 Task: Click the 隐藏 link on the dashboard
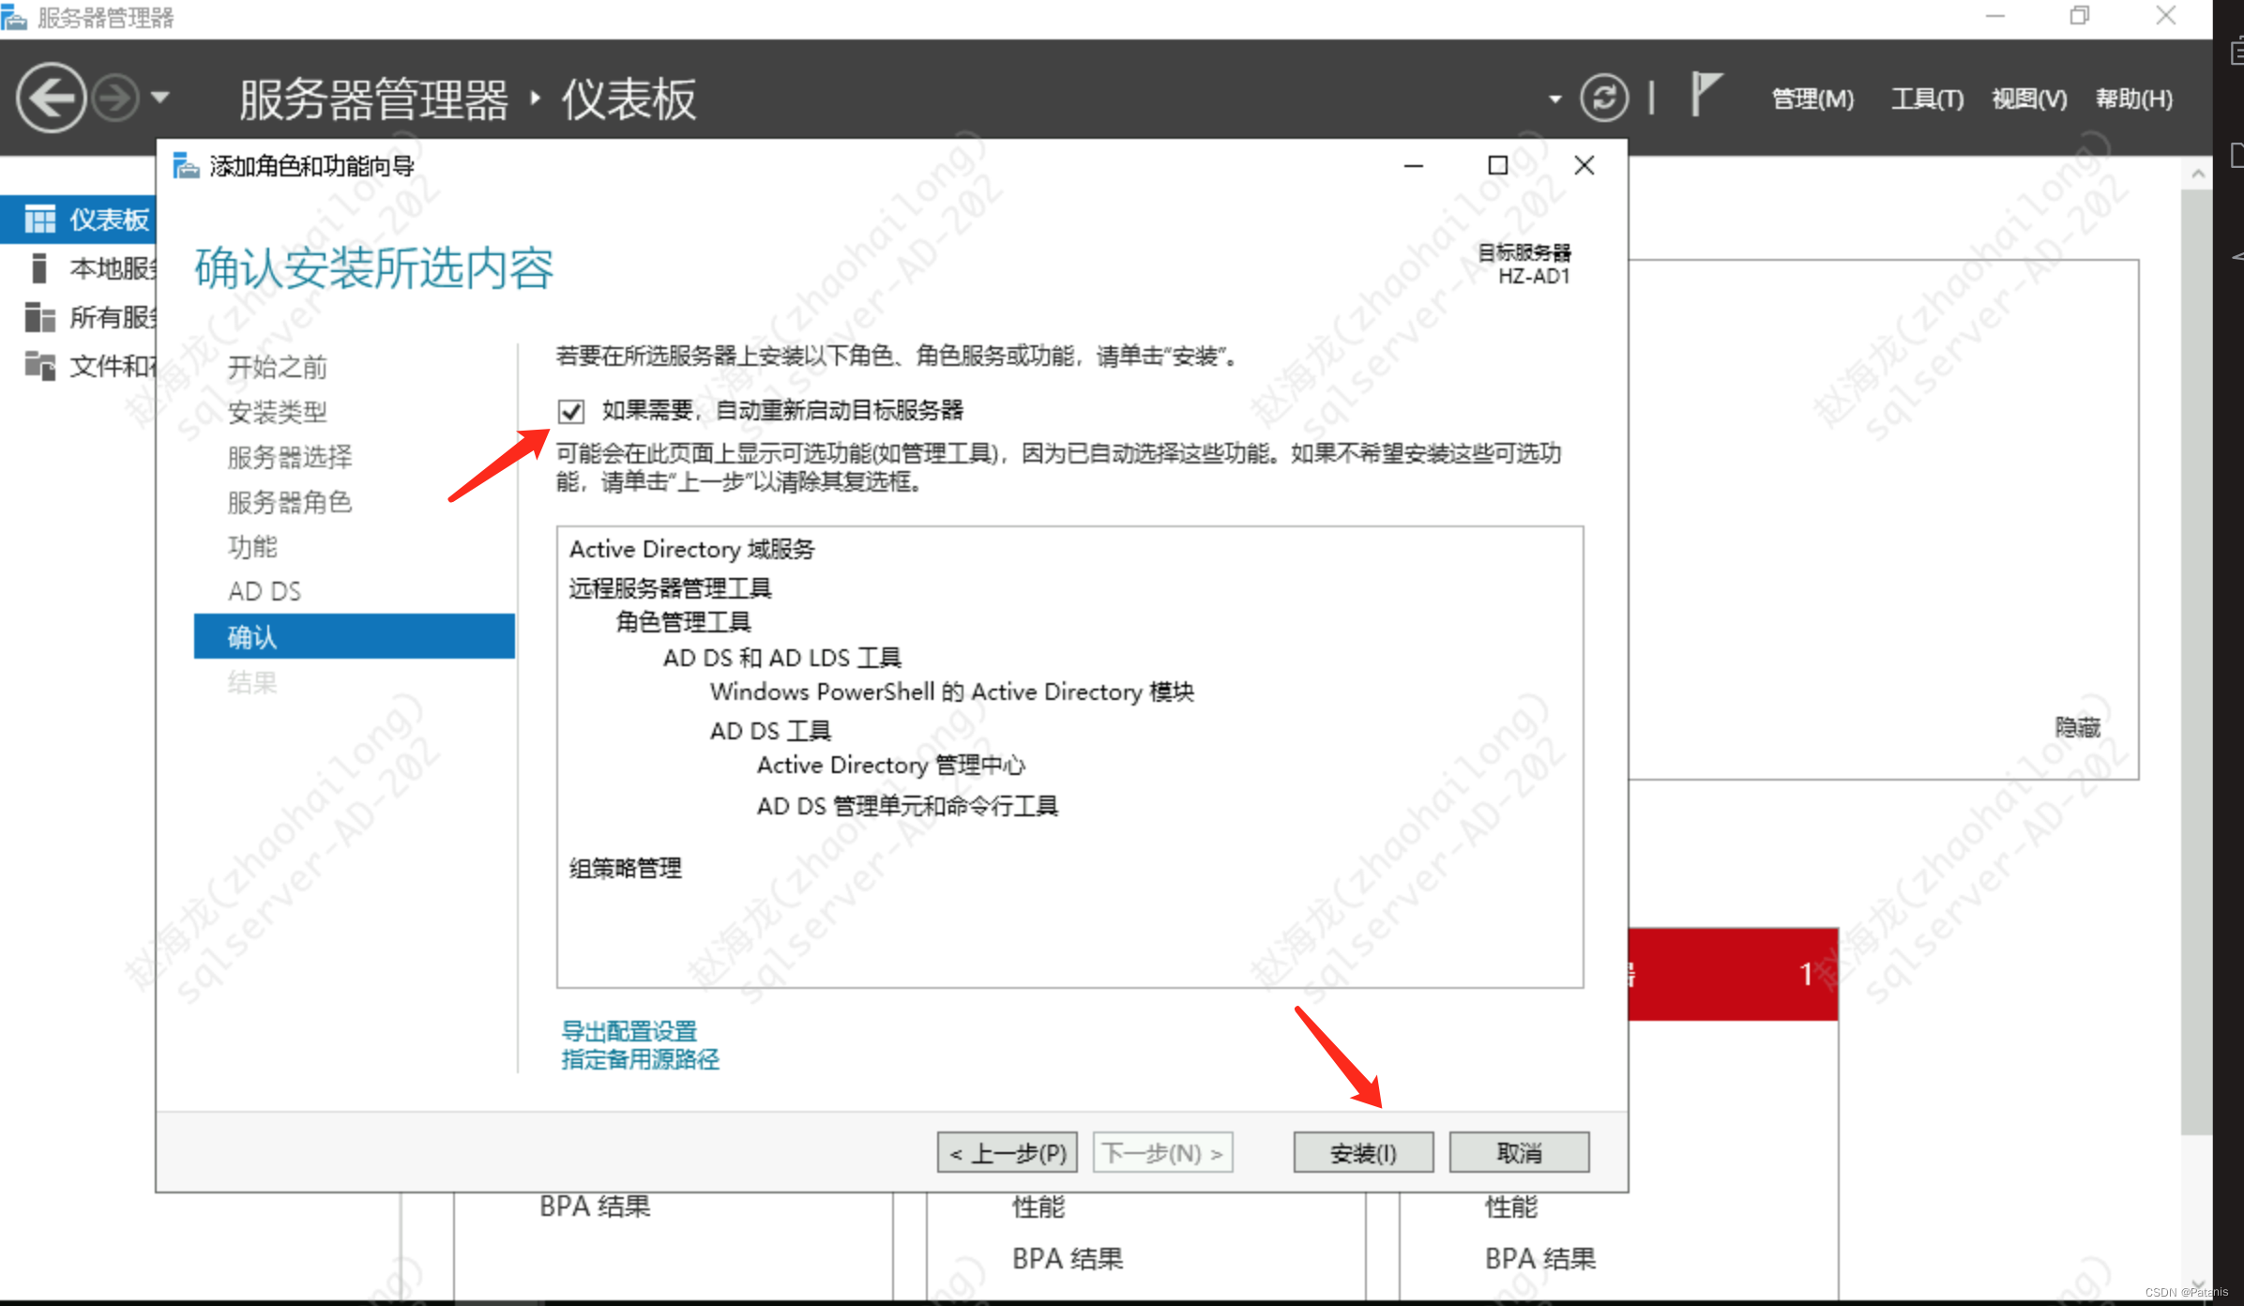click(2077, 727)
